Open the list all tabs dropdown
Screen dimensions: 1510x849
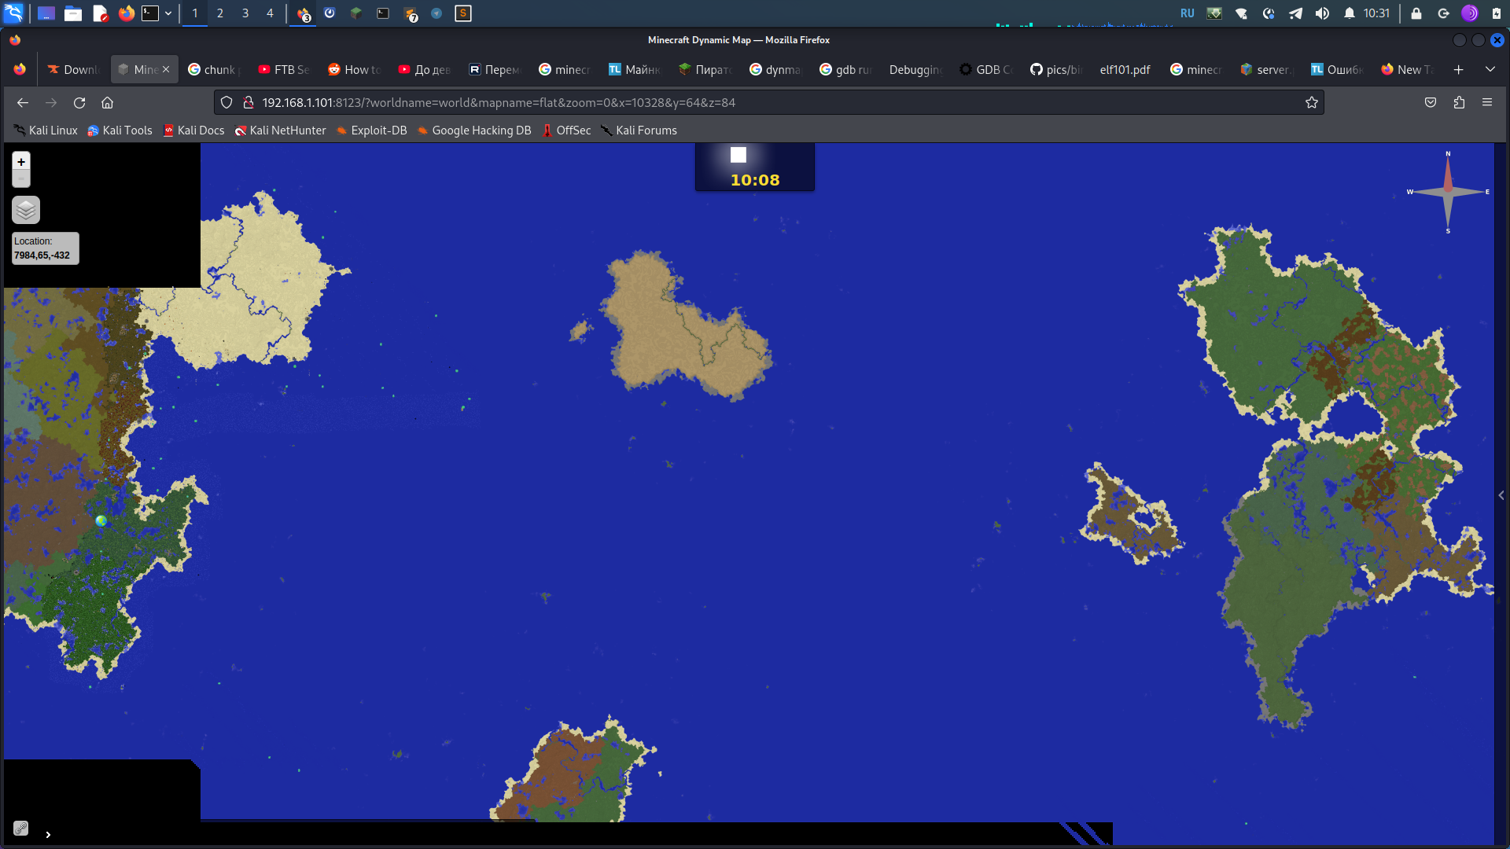click(x=1490, y=70)
